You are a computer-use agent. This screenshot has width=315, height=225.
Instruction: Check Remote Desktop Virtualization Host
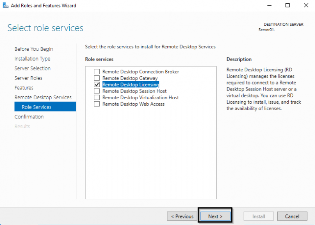pos(97,98)
